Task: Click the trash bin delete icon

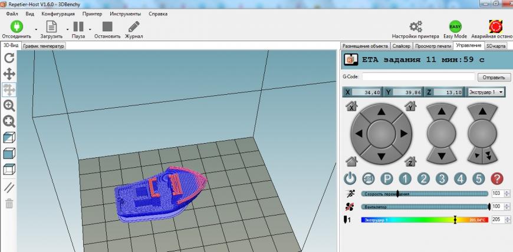Action: (9, 204)
